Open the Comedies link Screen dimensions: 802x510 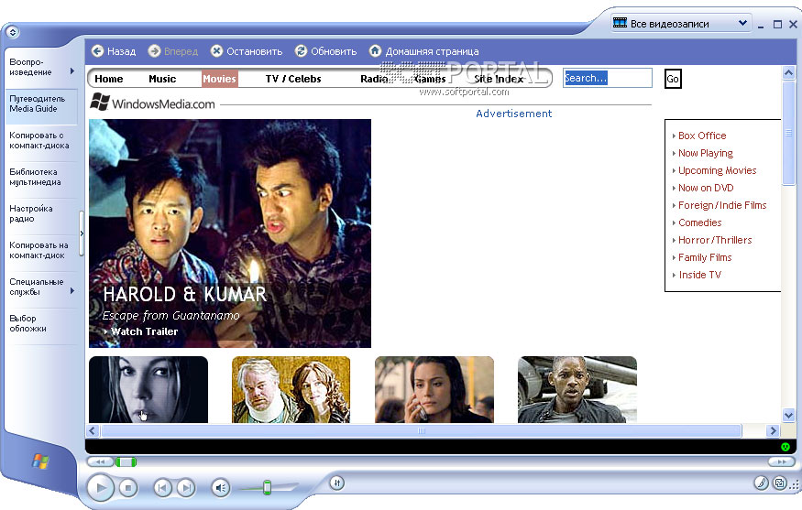699,222
